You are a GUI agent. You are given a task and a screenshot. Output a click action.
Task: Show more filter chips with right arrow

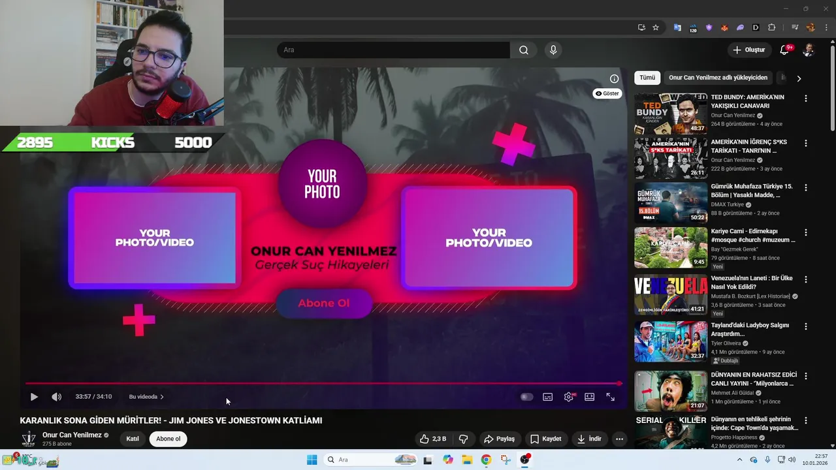click(798, 78)
